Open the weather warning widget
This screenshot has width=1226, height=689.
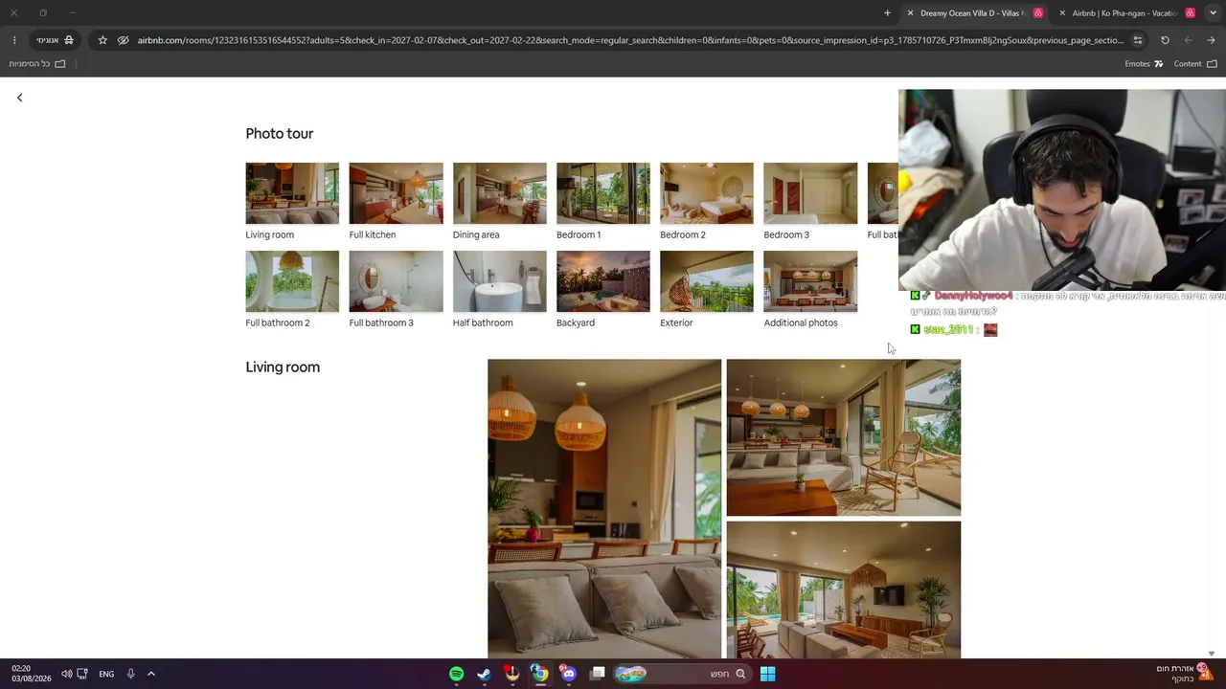coord(1185,673)
